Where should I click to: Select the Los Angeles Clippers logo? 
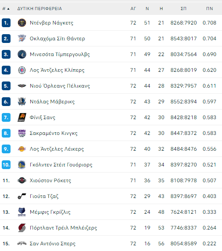[22, 70]
